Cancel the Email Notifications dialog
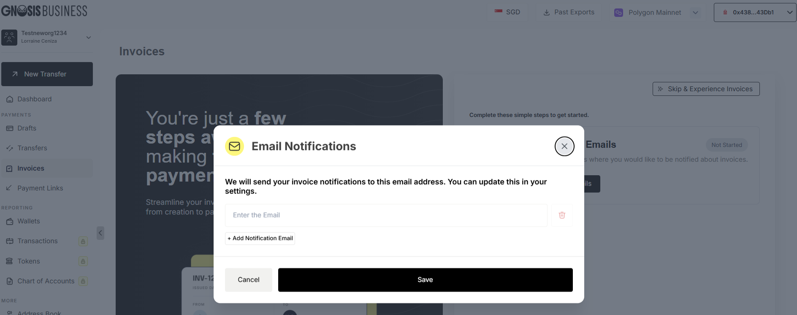Image resolution: width=797 pixels, height=315 pixels. pyautogui.click(x=248, y=280)
